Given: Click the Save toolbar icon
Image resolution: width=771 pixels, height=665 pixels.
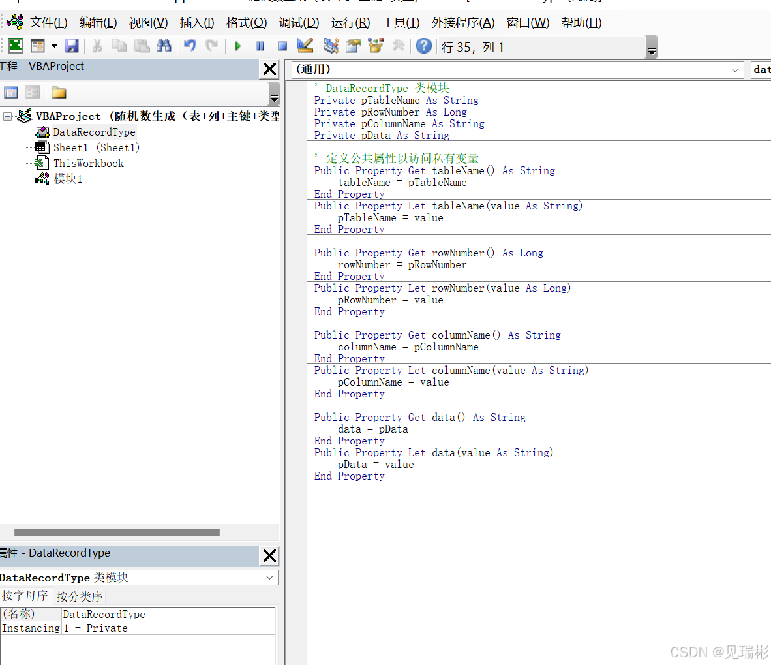Looking at the screenshot, I should click(x=72, y=46).
